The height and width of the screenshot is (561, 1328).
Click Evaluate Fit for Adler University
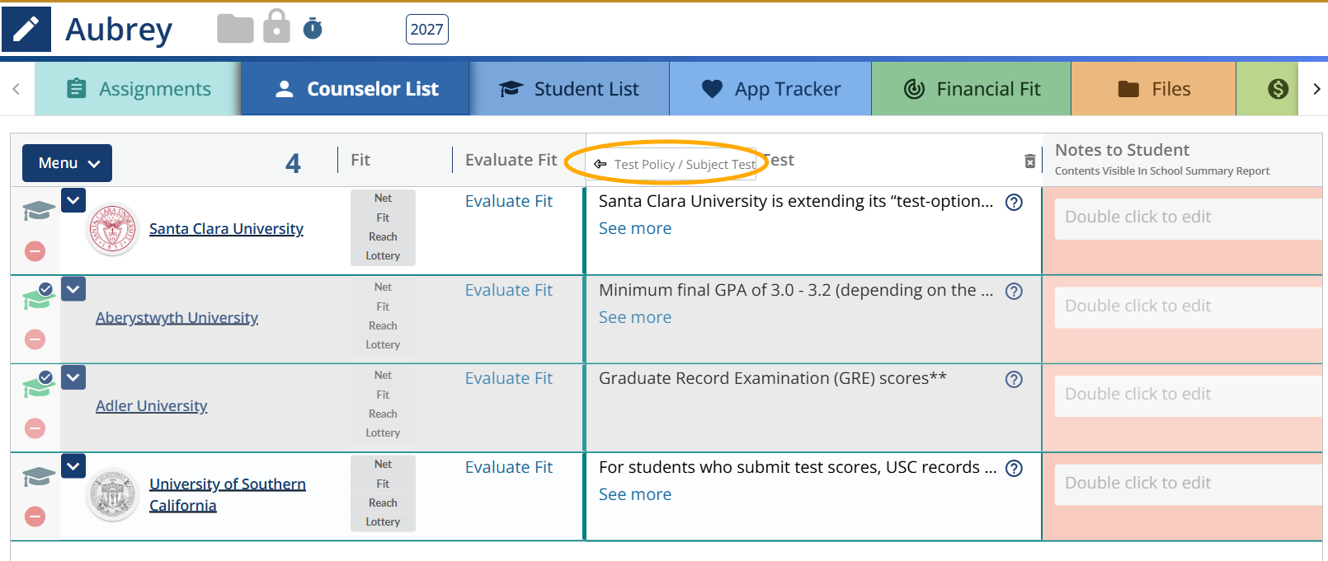click(509, 378)
